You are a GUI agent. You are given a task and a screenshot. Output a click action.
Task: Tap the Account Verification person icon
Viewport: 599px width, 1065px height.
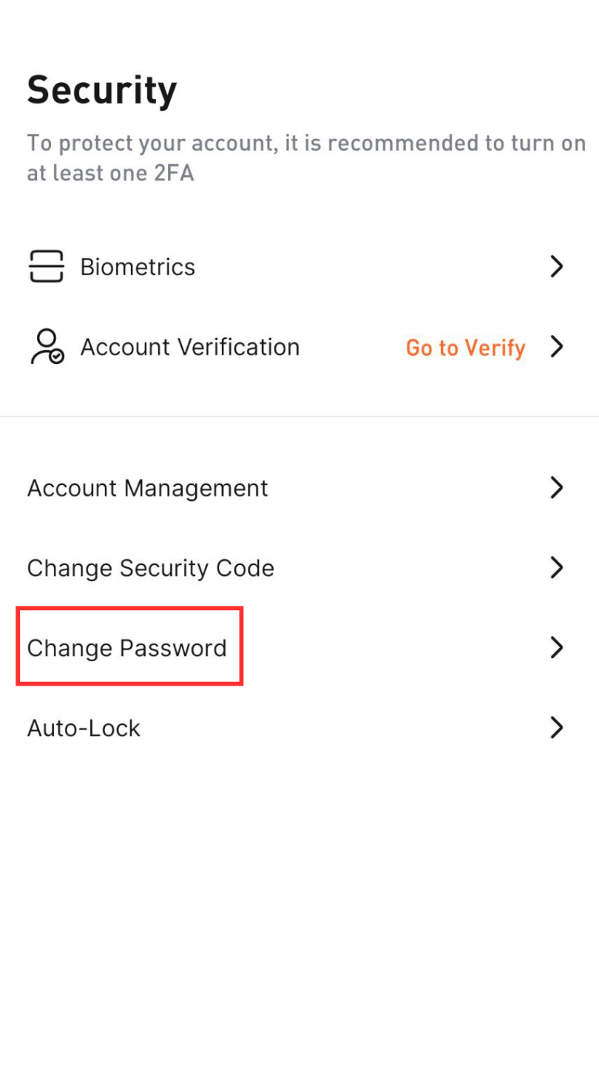pyautogui.click(x=47, y=347)
